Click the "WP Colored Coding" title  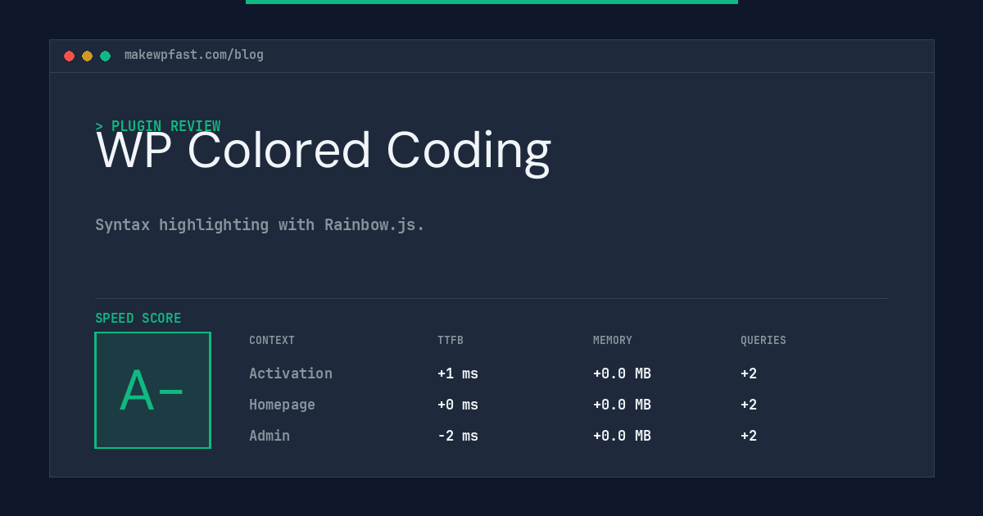(324, 151)
